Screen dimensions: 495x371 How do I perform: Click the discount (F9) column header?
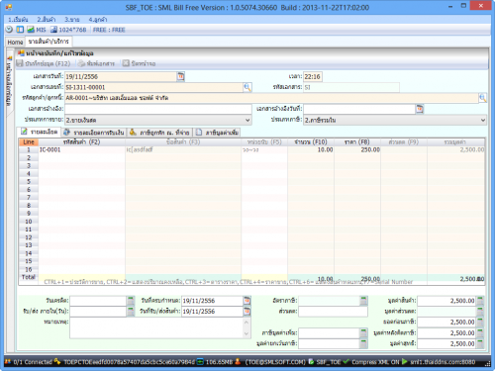tap(404, 141)
